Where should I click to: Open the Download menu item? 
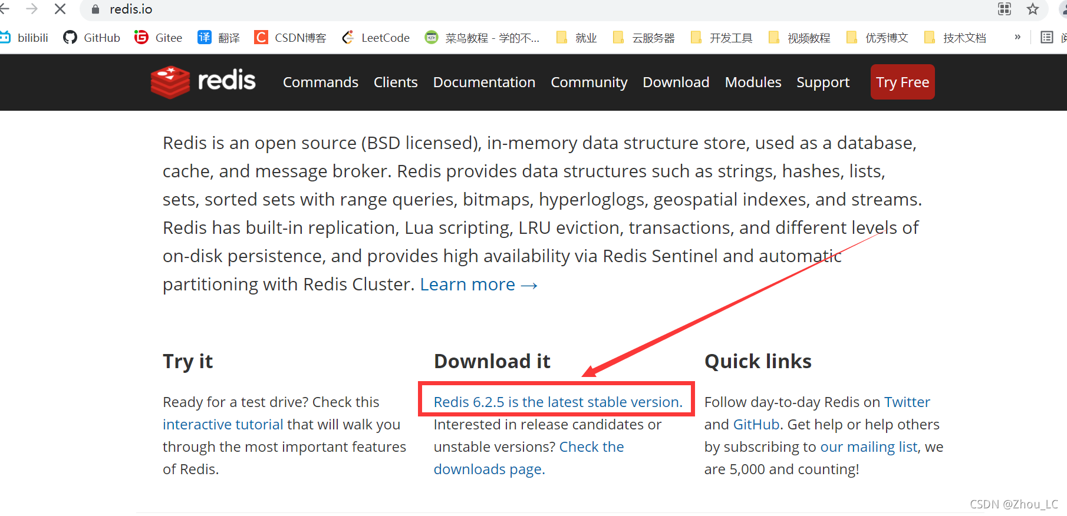pos(676,82)
